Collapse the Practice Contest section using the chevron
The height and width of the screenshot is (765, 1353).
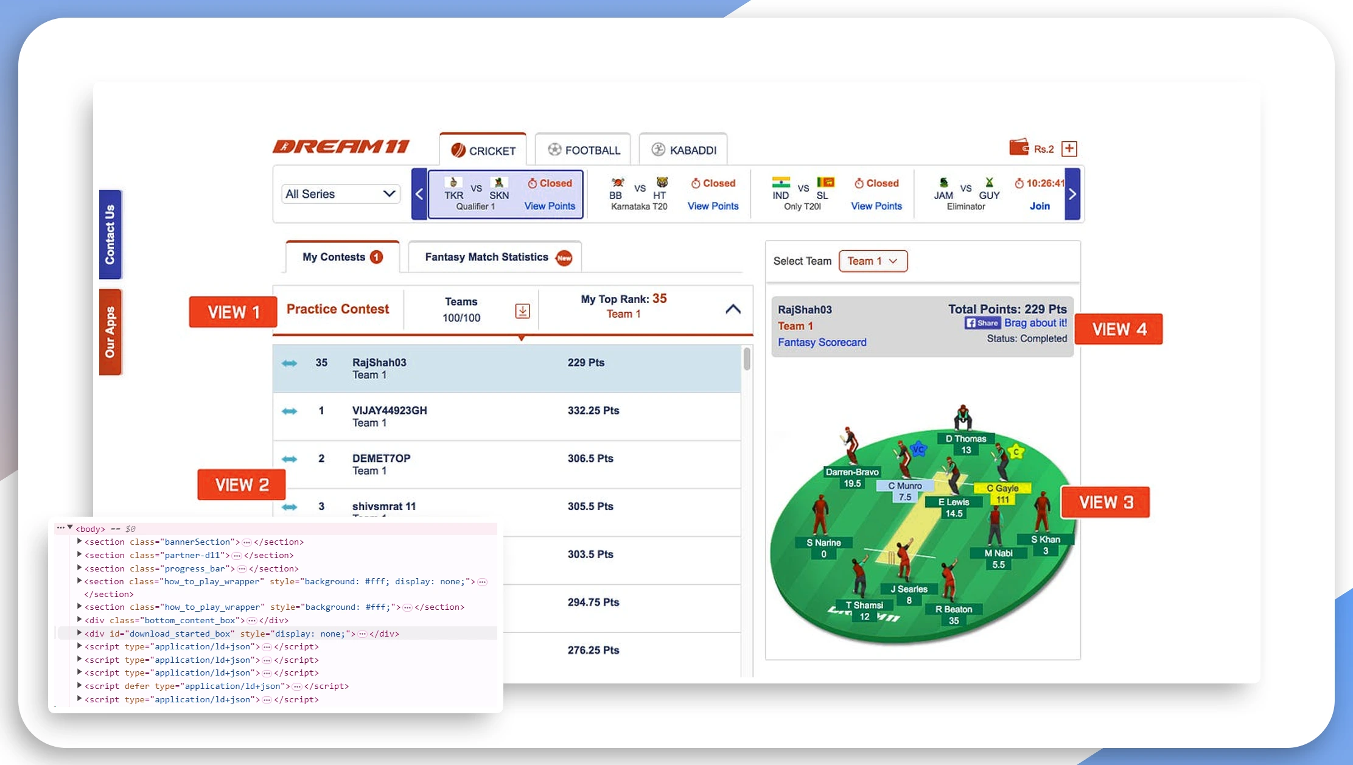(x=733, y=310)
